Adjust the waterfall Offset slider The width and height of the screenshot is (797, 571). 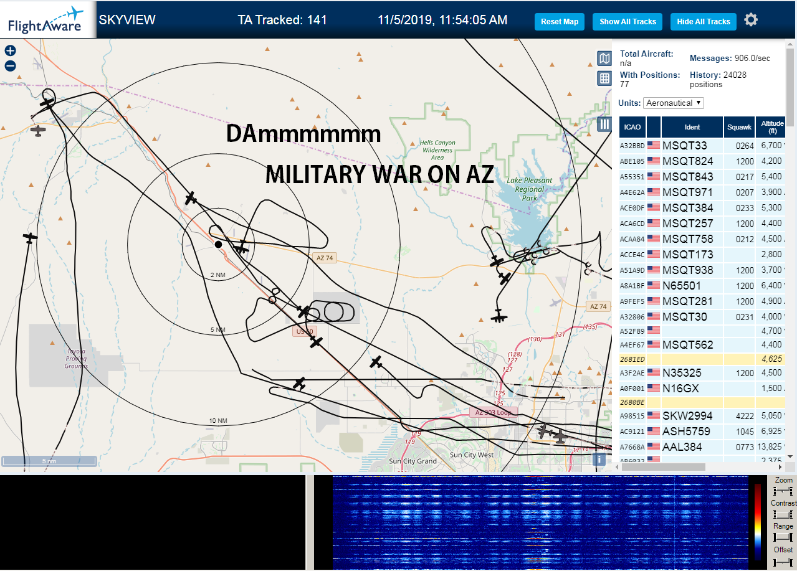click(x=783, y=562)
